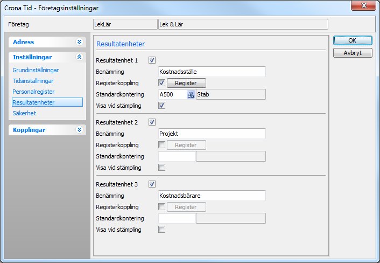Collapse the Inställningar section chevron

pyautogui.click(x=79, y=57)
